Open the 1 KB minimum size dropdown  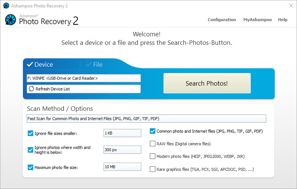pyautogui.click(x=122, y=133)
